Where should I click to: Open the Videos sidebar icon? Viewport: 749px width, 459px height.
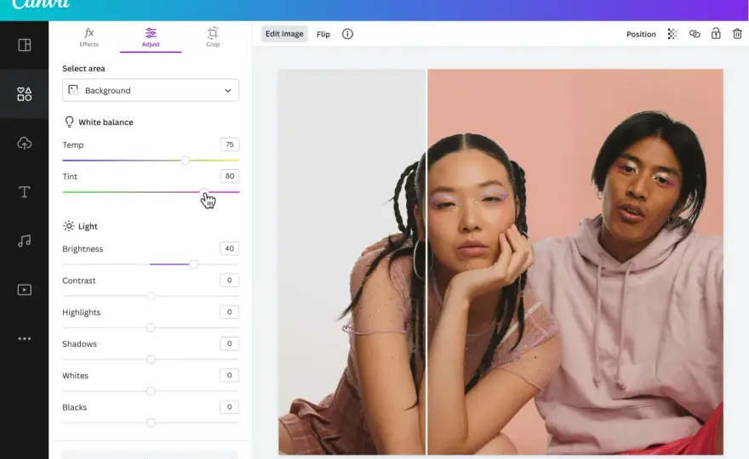click(x=25, y=290)
